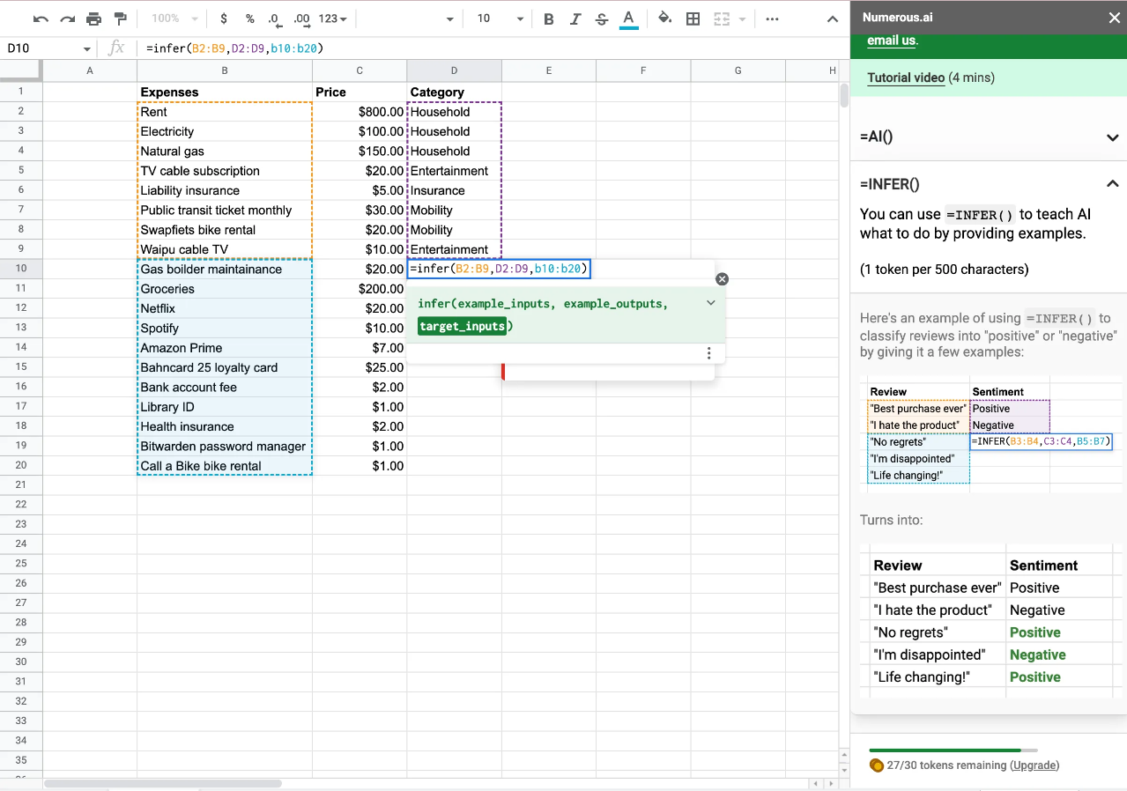Select the Paint format tool

tap(119, 18)
